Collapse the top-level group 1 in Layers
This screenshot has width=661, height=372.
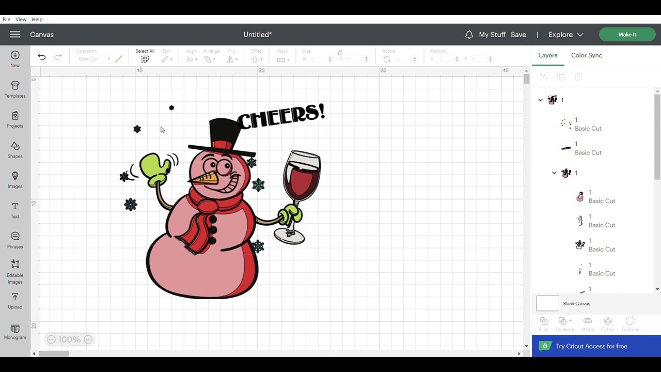tap(541, 100)
